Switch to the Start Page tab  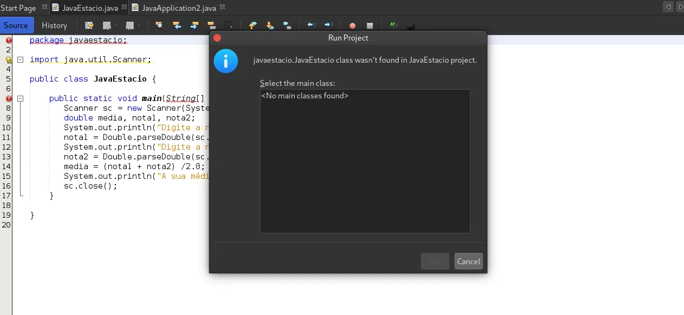coord(18,8)
